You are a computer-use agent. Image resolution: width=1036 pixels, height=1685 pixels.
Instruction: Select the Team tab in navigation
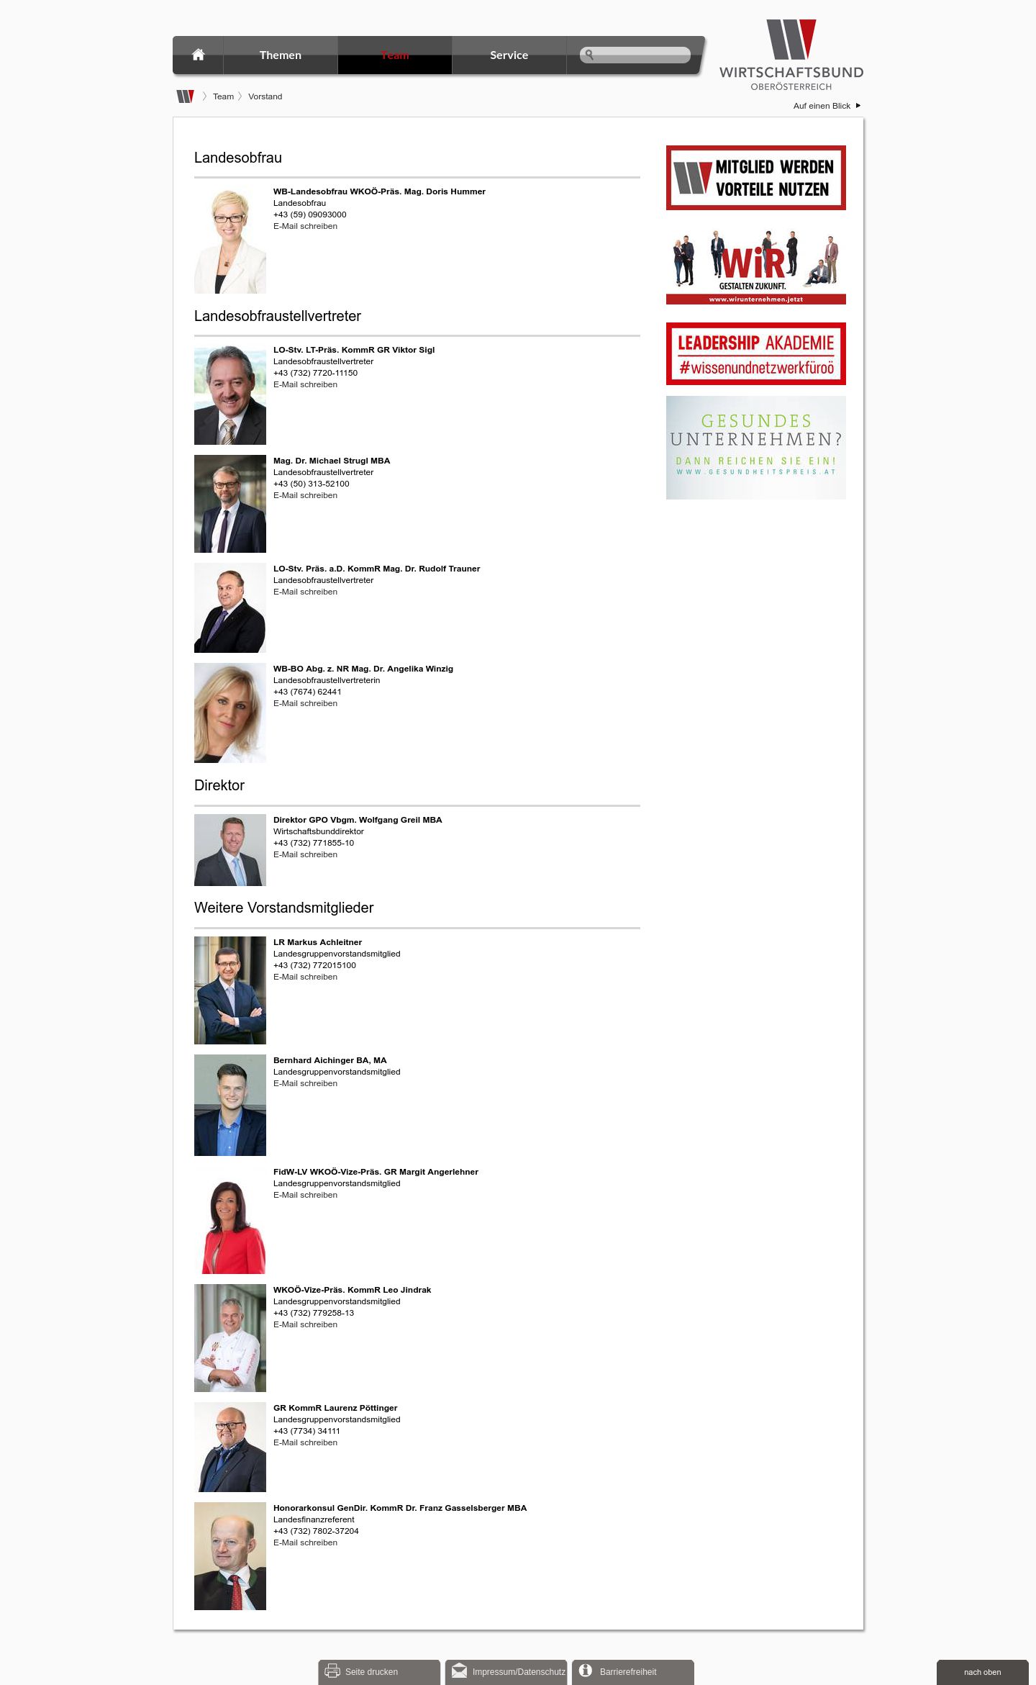coord(395,55)
